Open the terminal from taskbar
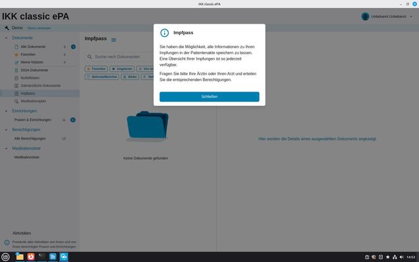The height and width of the screenshot is (262, 419). pyautogui.click(x=42, y=257)
